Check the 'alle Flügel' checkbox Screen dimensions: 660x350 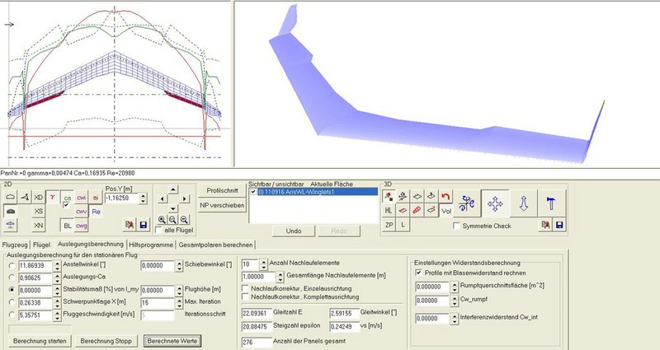[x=159, y=231]
